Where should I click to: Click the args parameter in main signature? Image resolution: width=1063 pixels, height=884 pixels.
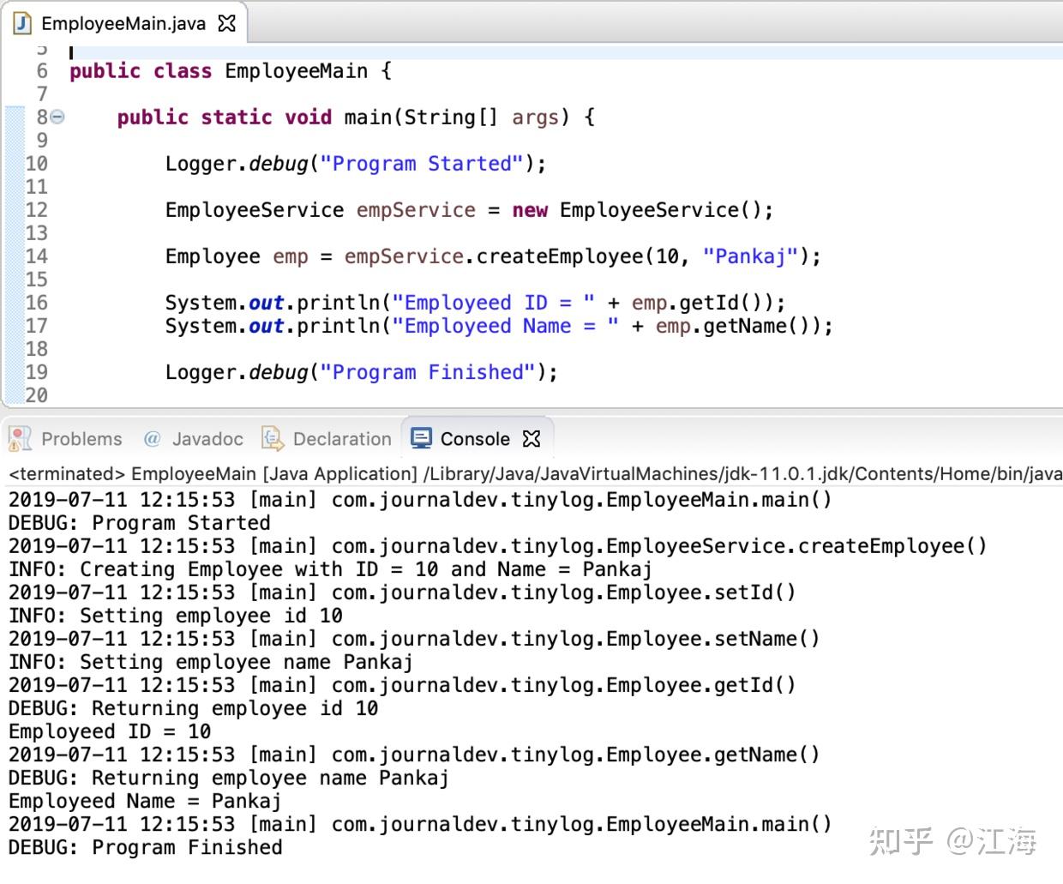[x=535, y=117]
